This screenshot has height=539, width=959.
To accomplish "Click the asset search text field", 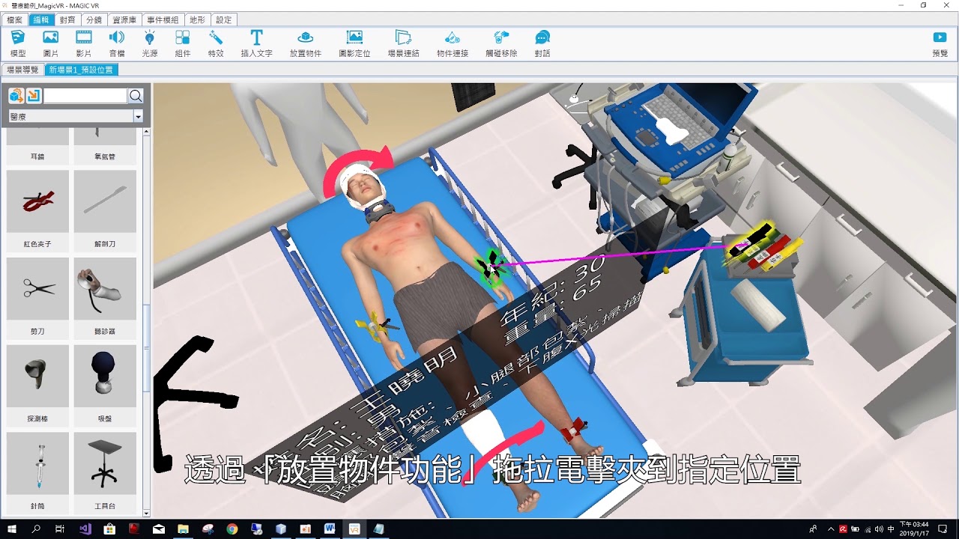I will click(85, 96).
